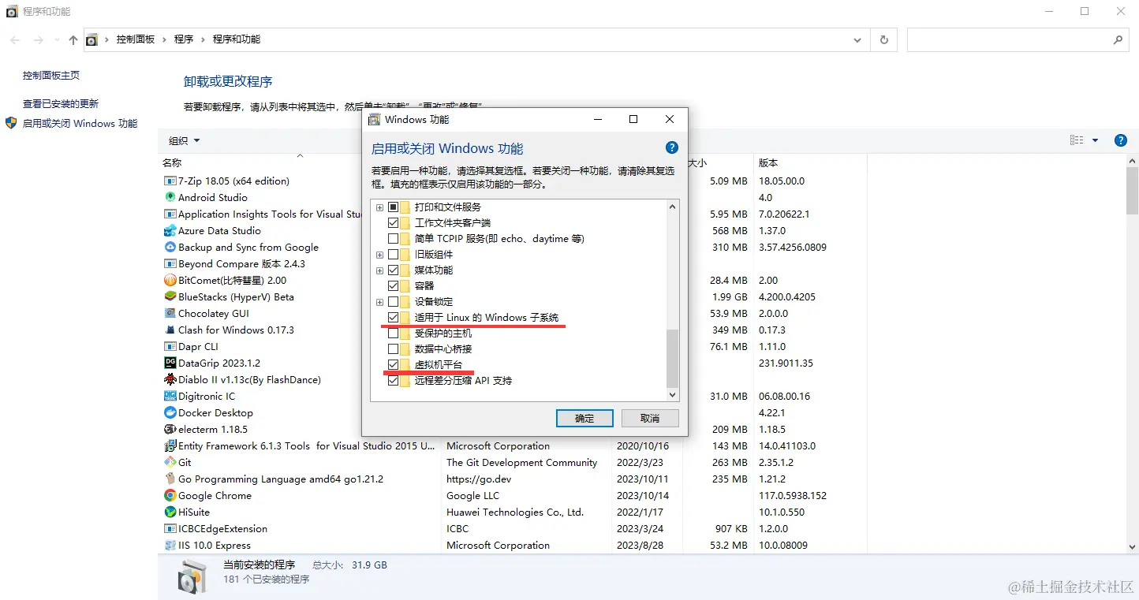This screenshot has width=1139, height=600.
Task: Click the BlueStacks (HyperV) Beta icon
Action: click(x=170, y=296)
